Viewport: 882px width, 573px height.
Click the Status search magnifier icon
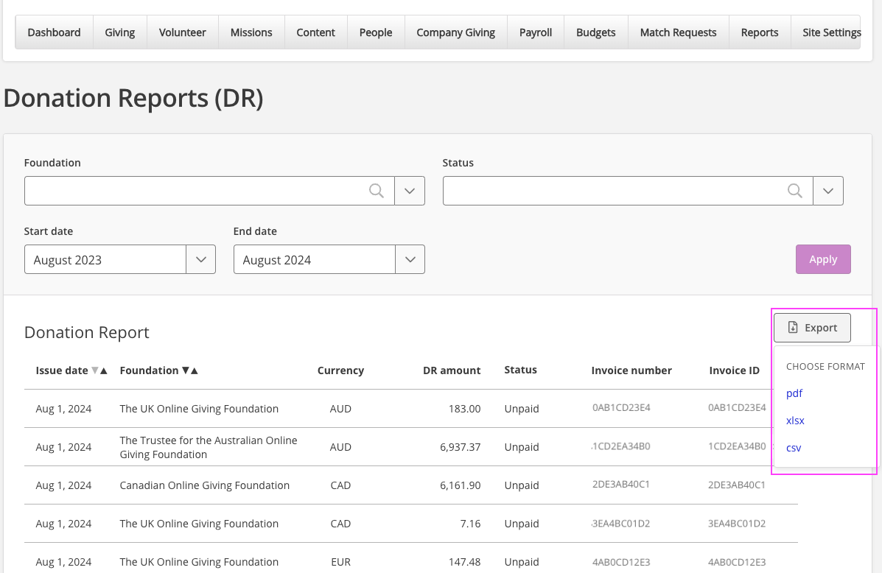pos(795,191)
